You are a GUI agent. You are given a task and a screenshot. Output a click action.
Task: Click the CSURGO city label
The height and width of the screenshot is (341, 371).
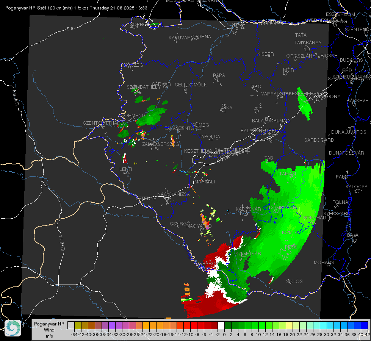pyautogui.click(x=180, y=224)
